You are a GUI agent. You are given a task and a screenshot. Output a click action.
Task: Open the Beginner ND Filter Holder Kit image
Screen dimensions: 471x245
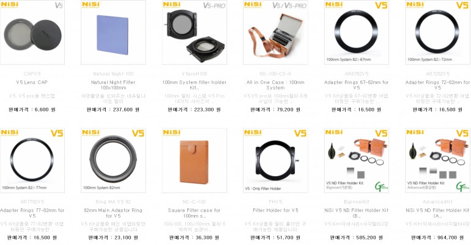[x=357, y=161]
